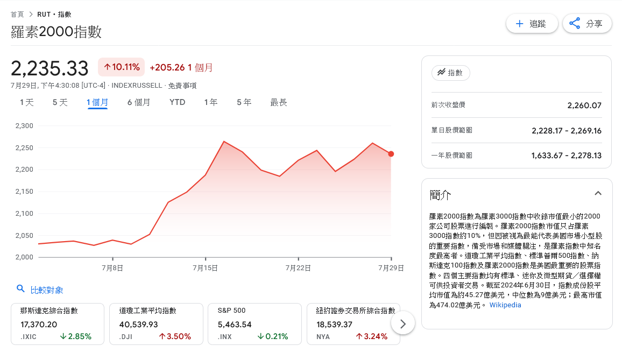Click the 2,300 y-axis label
The width and height of the screenshot is (622, 352).
click(x=24, y=126)
